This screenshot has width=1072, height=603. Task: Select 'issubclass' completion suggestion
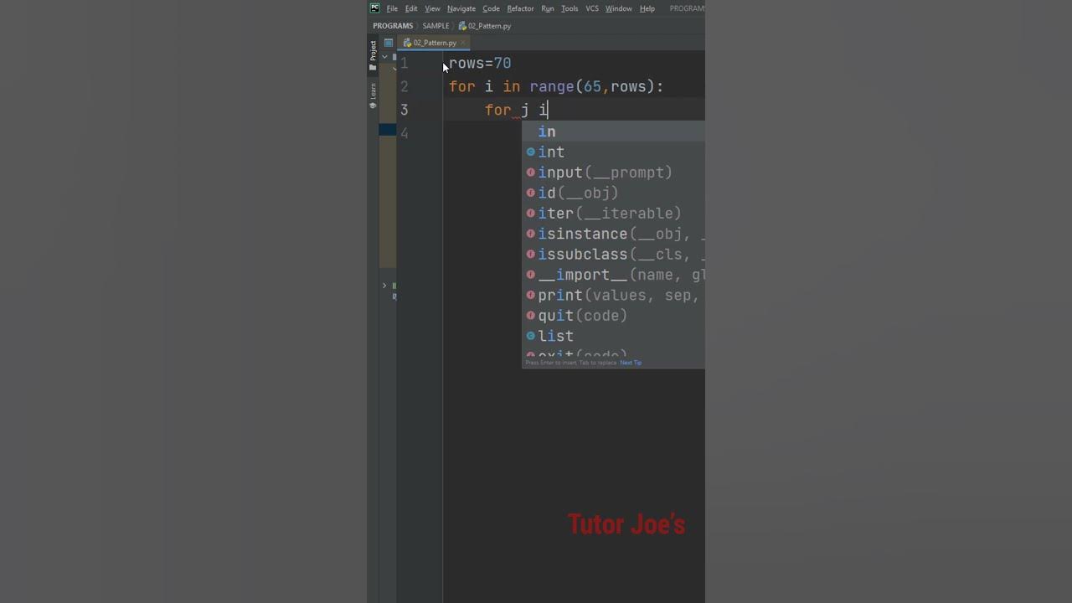614,255
